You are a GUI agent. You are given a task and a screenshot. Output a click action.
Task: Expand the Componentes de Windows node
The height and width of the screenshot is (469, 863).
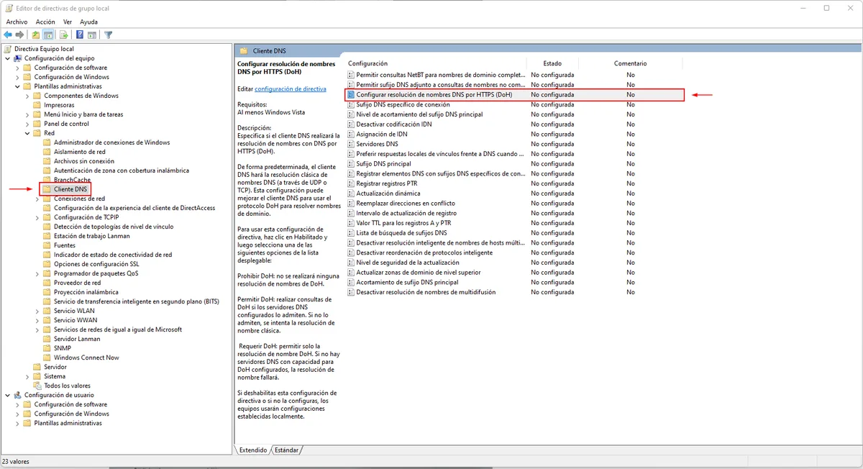27,96
